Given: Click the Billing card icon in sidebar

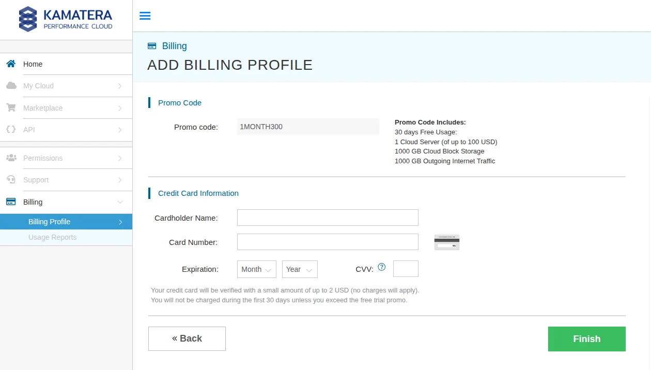Looking at the screenshot, I should pyautogui.click(x=11, y=202).
